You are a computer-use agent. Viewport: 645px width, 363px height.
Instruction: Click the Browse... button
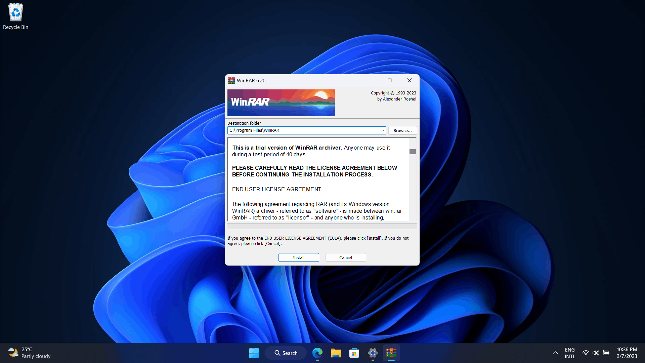(x=402, y=130)
